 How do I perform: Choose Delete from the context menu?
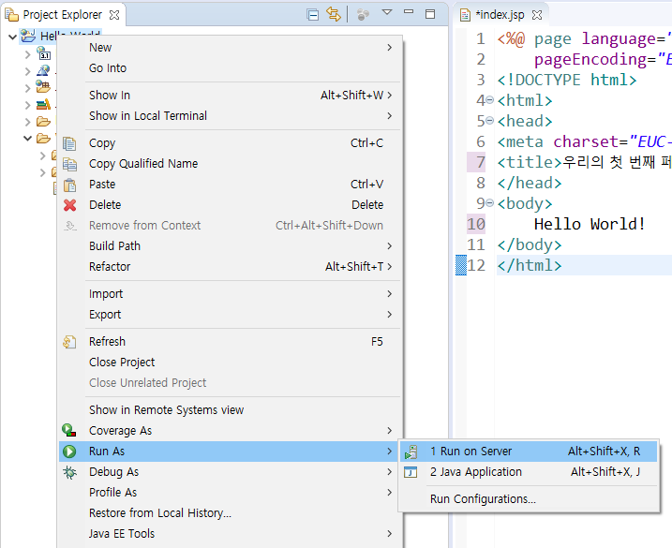coord(230,205)
